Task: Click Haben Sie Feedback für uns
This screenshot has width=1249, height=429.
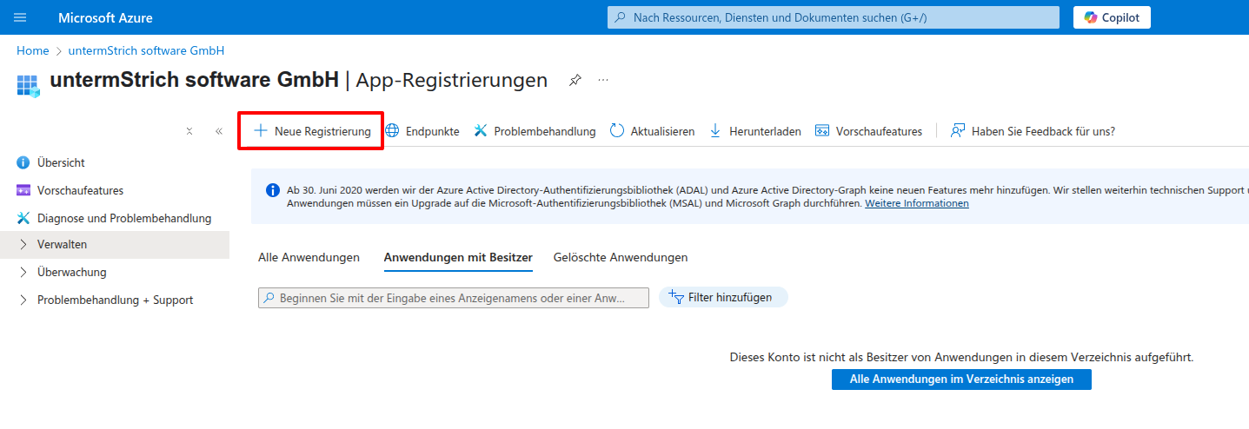Action: point(1033,131)
